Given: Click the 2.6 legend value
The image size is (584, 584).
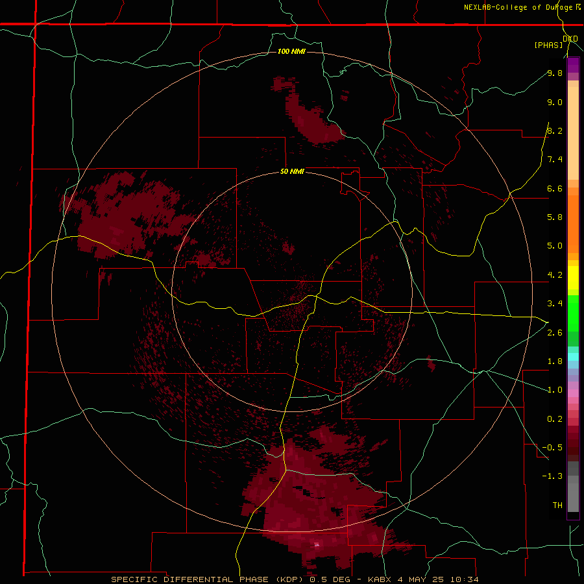Looking at the screenshot, I should 555,333.
